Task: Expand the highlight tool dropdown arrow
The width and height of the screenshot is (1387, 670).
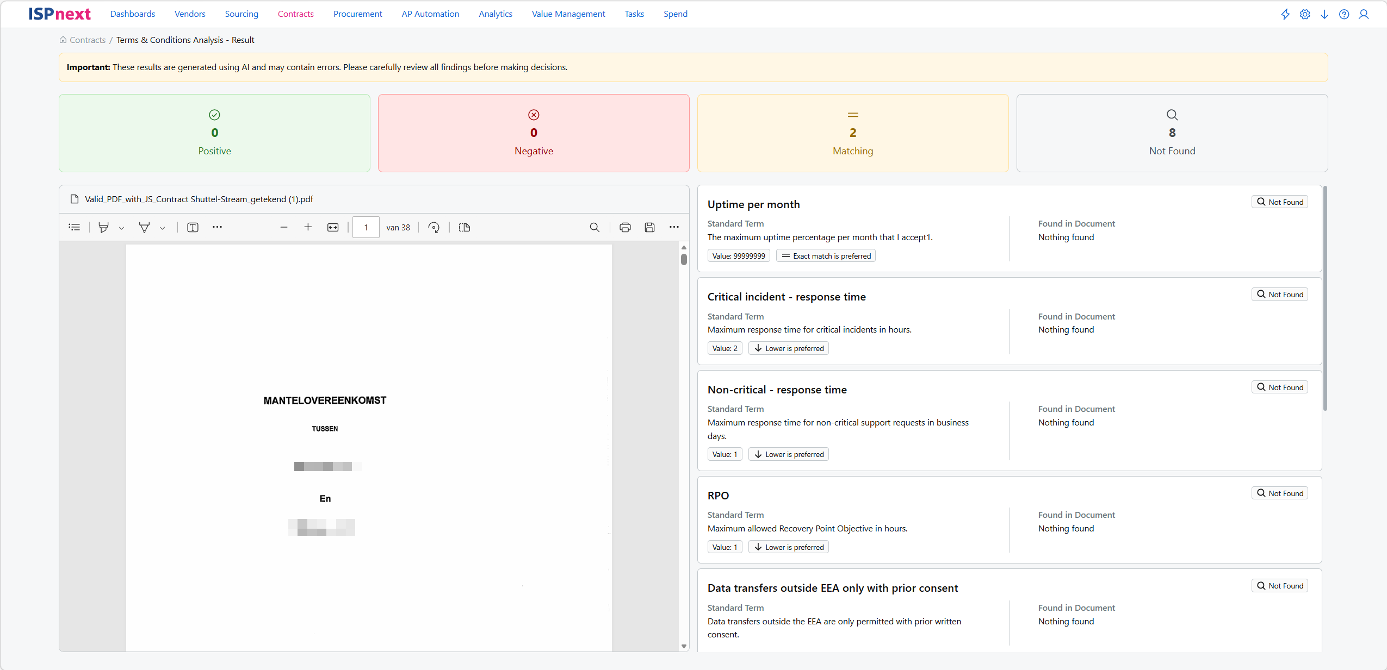Action: click(x=122, y=228)
